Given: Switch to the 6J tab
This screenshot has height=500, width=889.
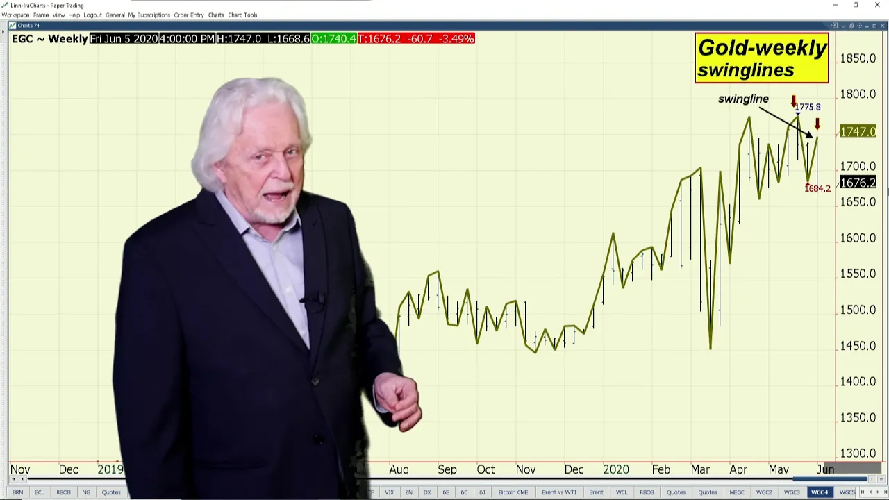Looking at the screenshot, I should tap(482, 492).
